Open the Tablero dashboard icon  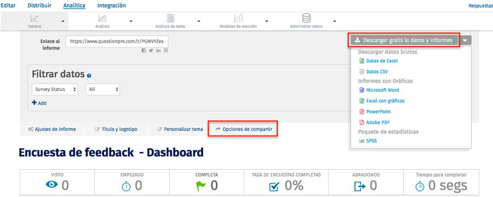35,18
